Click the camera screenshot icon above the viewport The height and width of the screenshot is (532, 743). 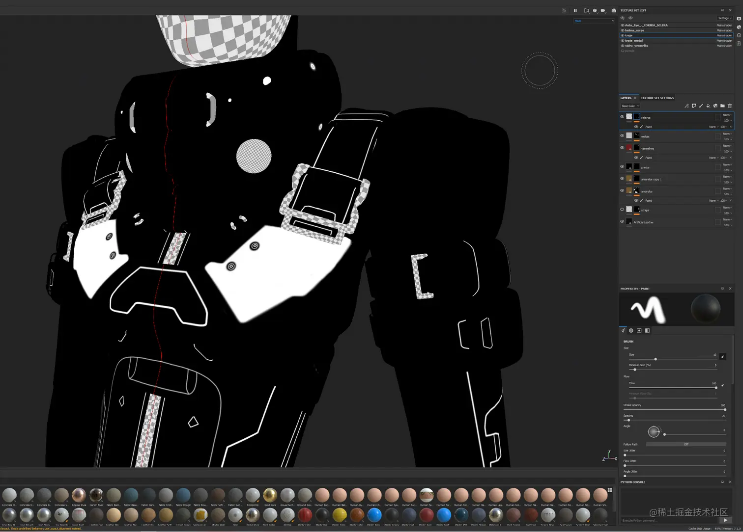point(614,10)
